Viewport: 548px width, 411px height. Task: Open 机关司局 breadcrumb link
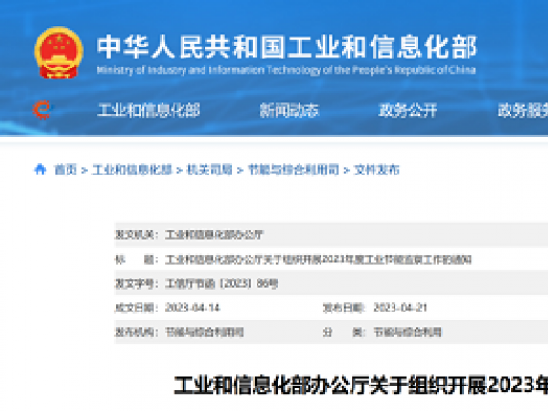pyautogui.click(x=210, y=170)
